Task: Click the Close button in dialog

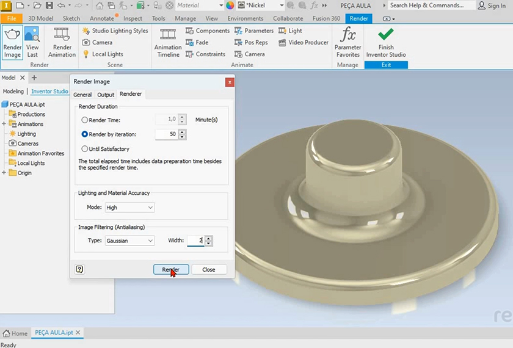Action: (208, 269)
